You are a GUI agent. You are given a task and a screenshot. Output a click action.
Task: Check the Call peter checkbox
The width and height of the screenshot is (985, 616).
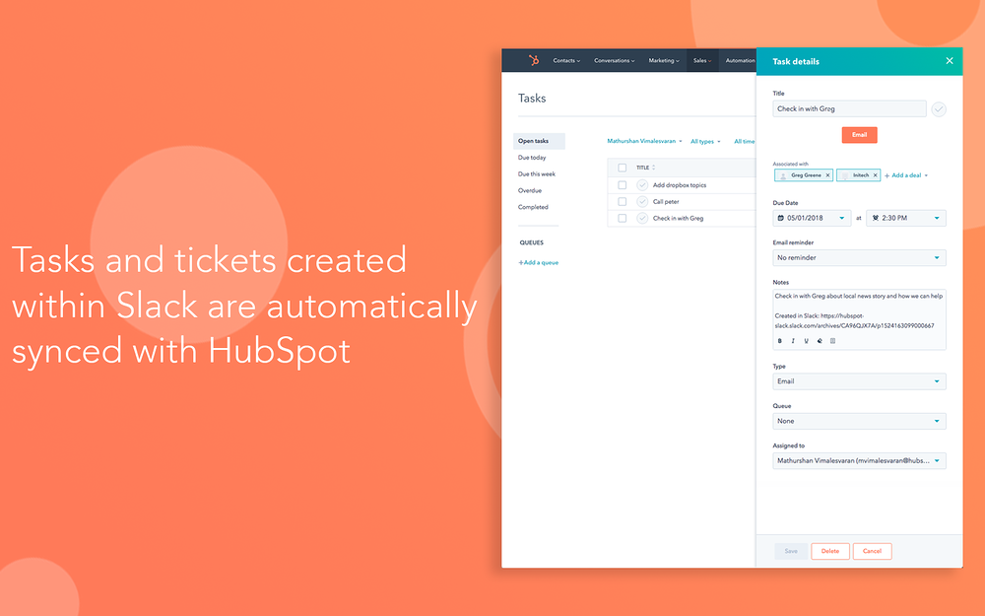click(x=622, y=202)
